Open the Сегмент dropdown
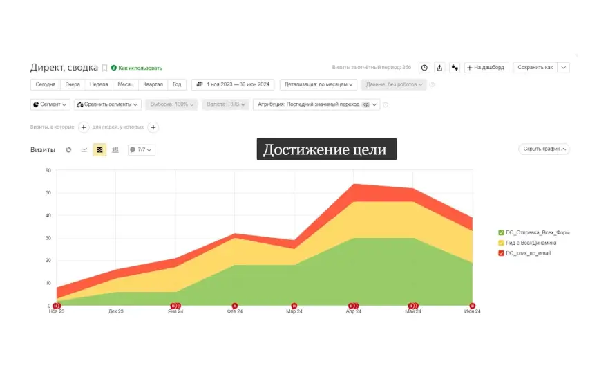Screen dimensions: 608x368 click(50, 104)
